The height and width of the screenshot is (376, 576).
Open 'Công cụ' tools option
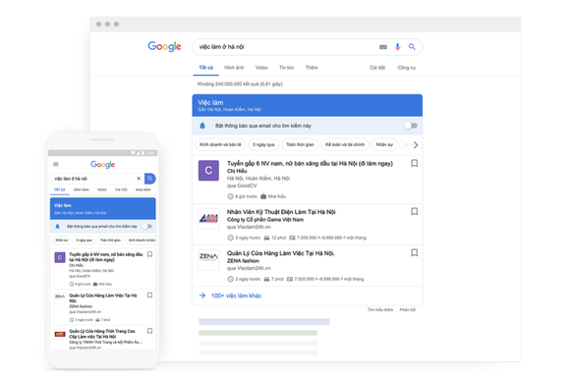pyautogui.click(x=406, y=68)
